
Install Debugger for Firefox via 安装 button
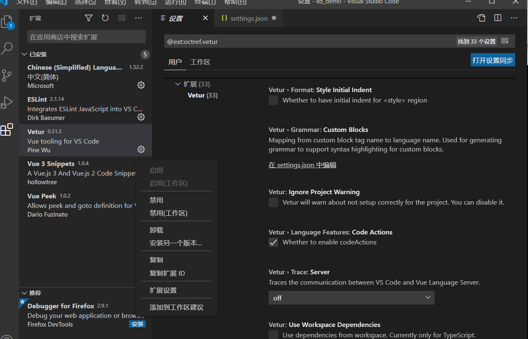pyautogui.click(x=137, y=324)
